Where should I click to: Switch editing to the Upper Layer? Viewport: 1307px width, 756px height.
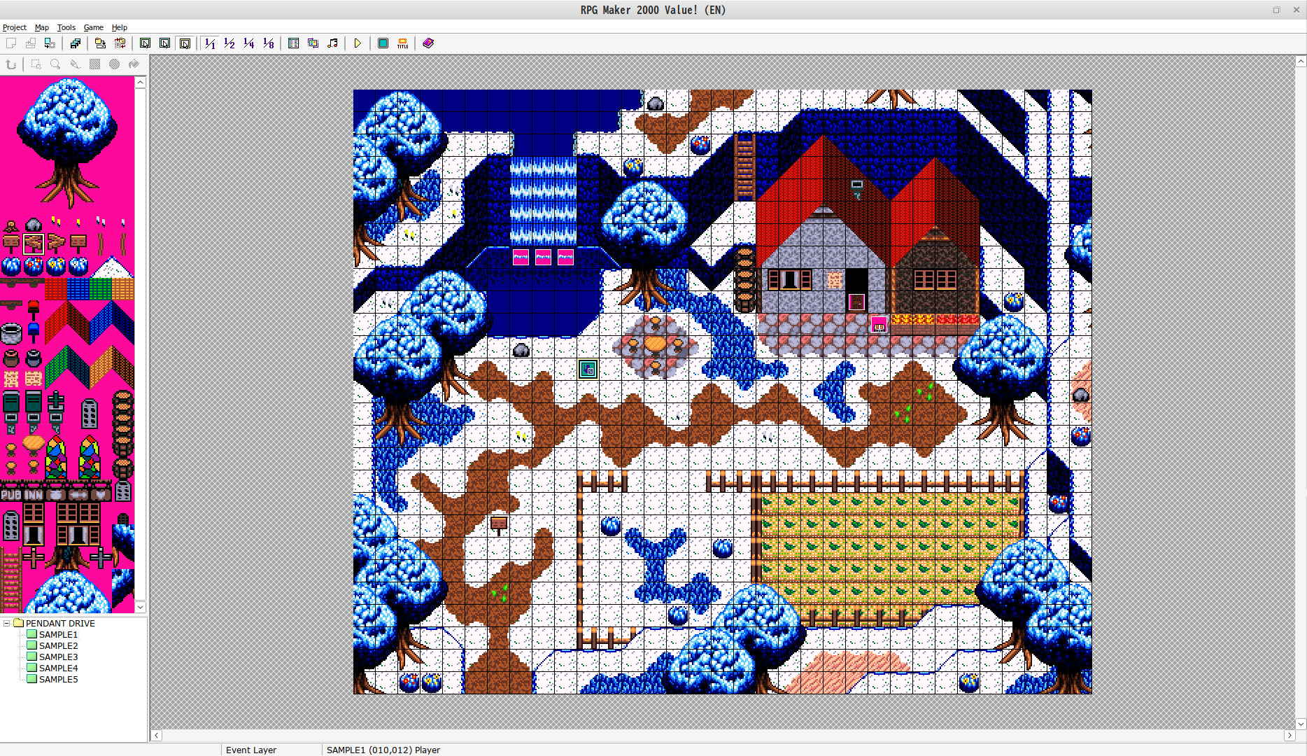click(164, 43)
